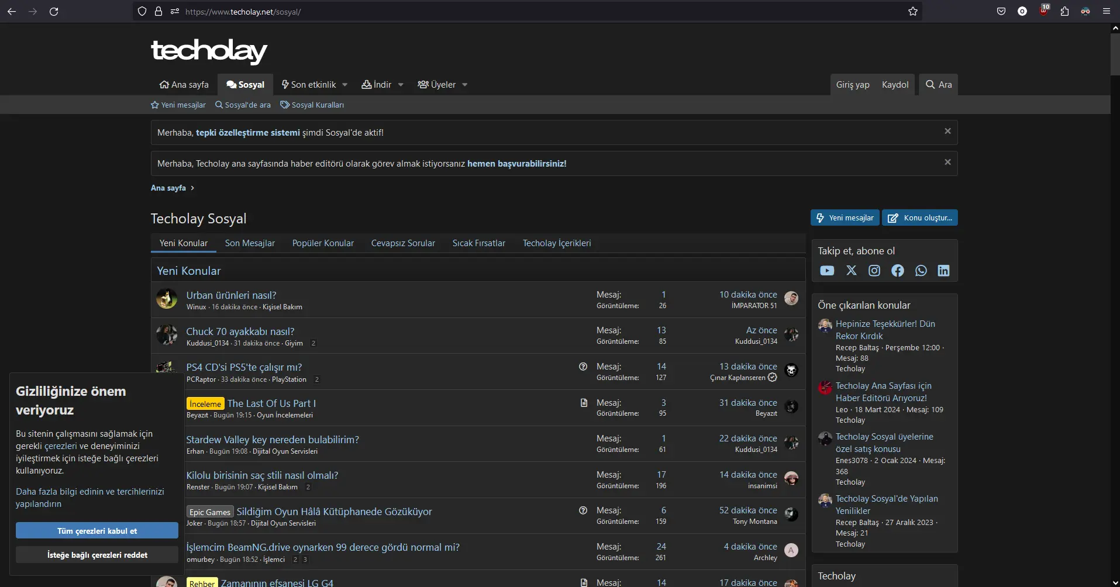Open 'Stardew Valley key nereden bulabilirim?' thread
Viewport: 1120px width, 587px height.
[x=273, y=440]
